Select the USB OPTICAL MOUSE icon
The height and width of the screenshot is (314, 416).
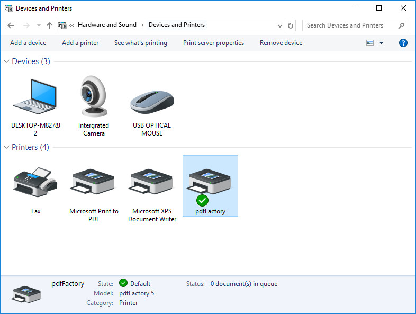(x=152, y=102)
